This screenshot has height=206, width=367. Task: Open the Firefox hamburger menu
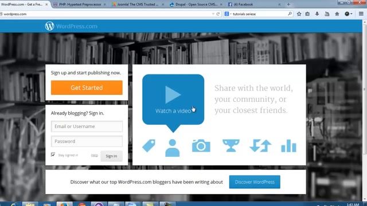click(361, 14)
